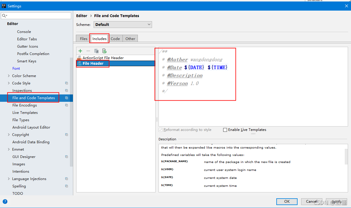Open help with the question mark icon

5,202
